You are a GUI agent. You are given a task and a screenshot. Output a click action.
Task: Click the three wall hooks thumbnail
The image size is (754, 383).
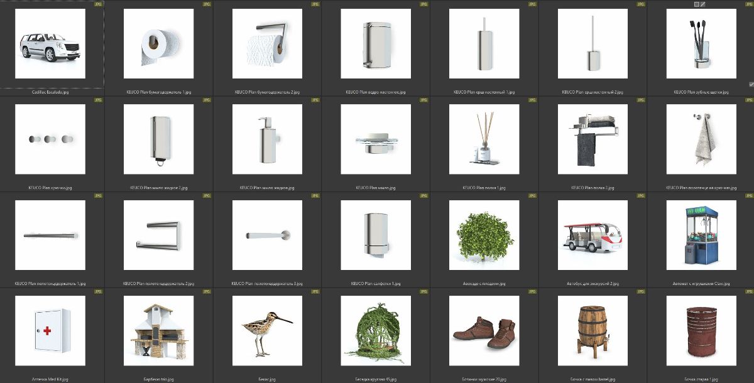tap(50, 139)
